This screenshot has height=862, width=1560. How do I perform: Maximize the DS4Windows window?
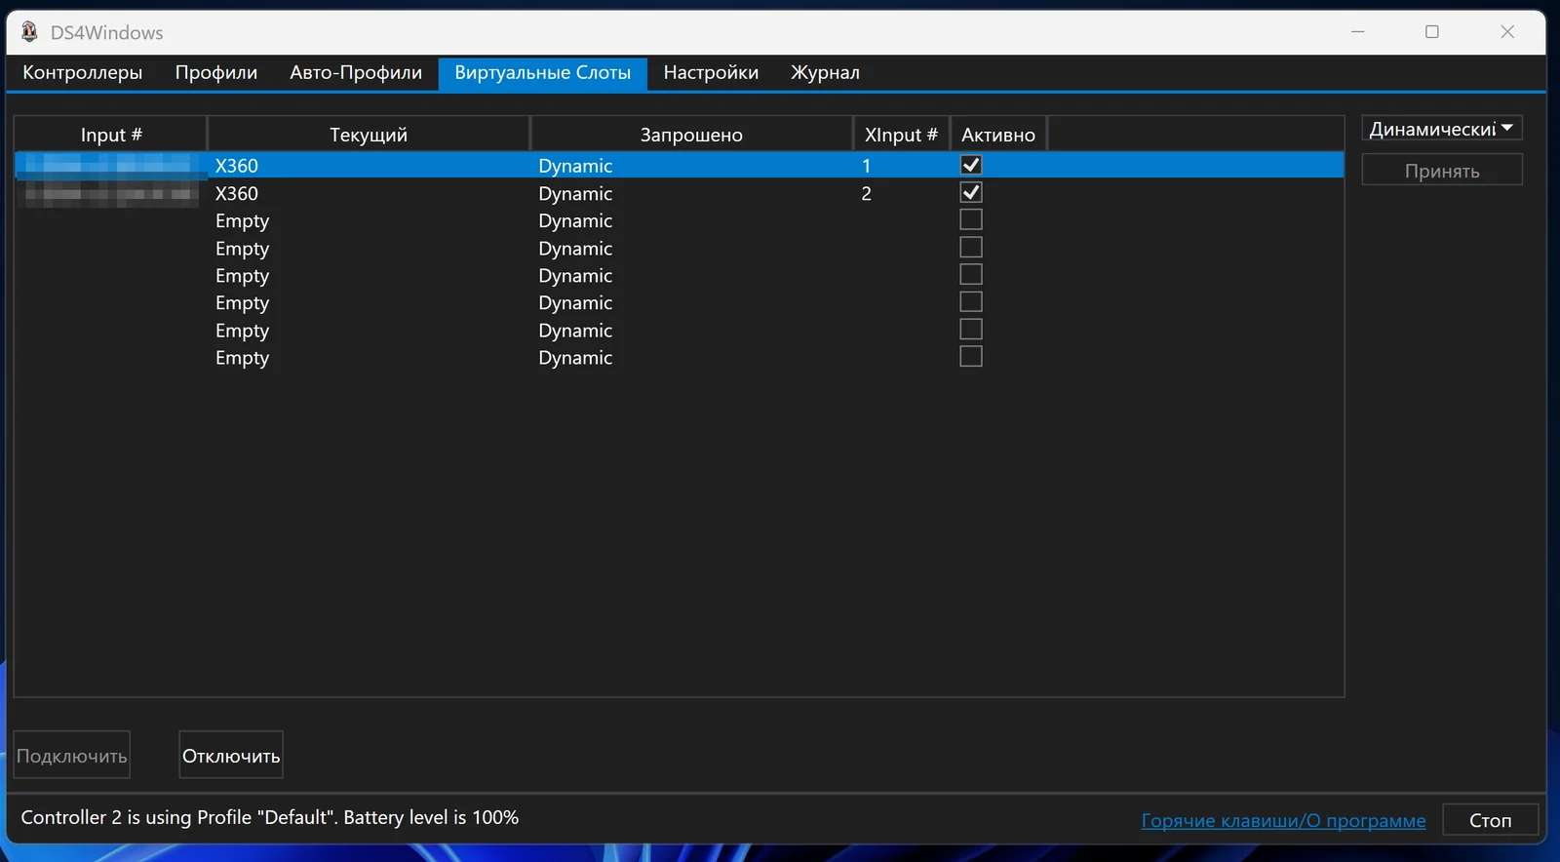pyautogui.click(x=1432, y=32)
